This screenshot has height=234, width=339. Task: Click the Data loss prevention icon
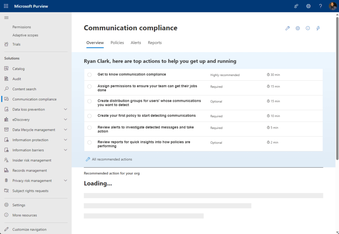(7, 109)
